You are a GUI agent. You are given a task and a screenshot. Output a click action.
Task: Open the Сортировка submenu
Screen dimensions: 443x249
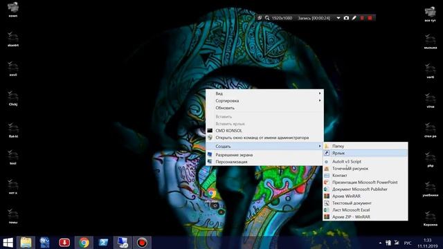click(264, 100)
